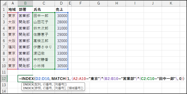Click the sales value 31000
This screenshot has height=94, width=187.
(x=61, y=28)
